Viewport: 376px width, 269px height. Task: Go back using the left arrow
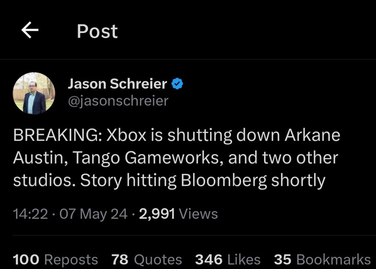tap(30, 31)
